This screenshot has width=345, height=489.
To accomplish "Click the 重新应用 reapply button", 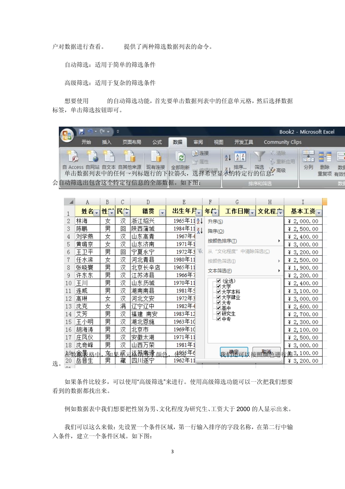I will [x=283, y=162].
